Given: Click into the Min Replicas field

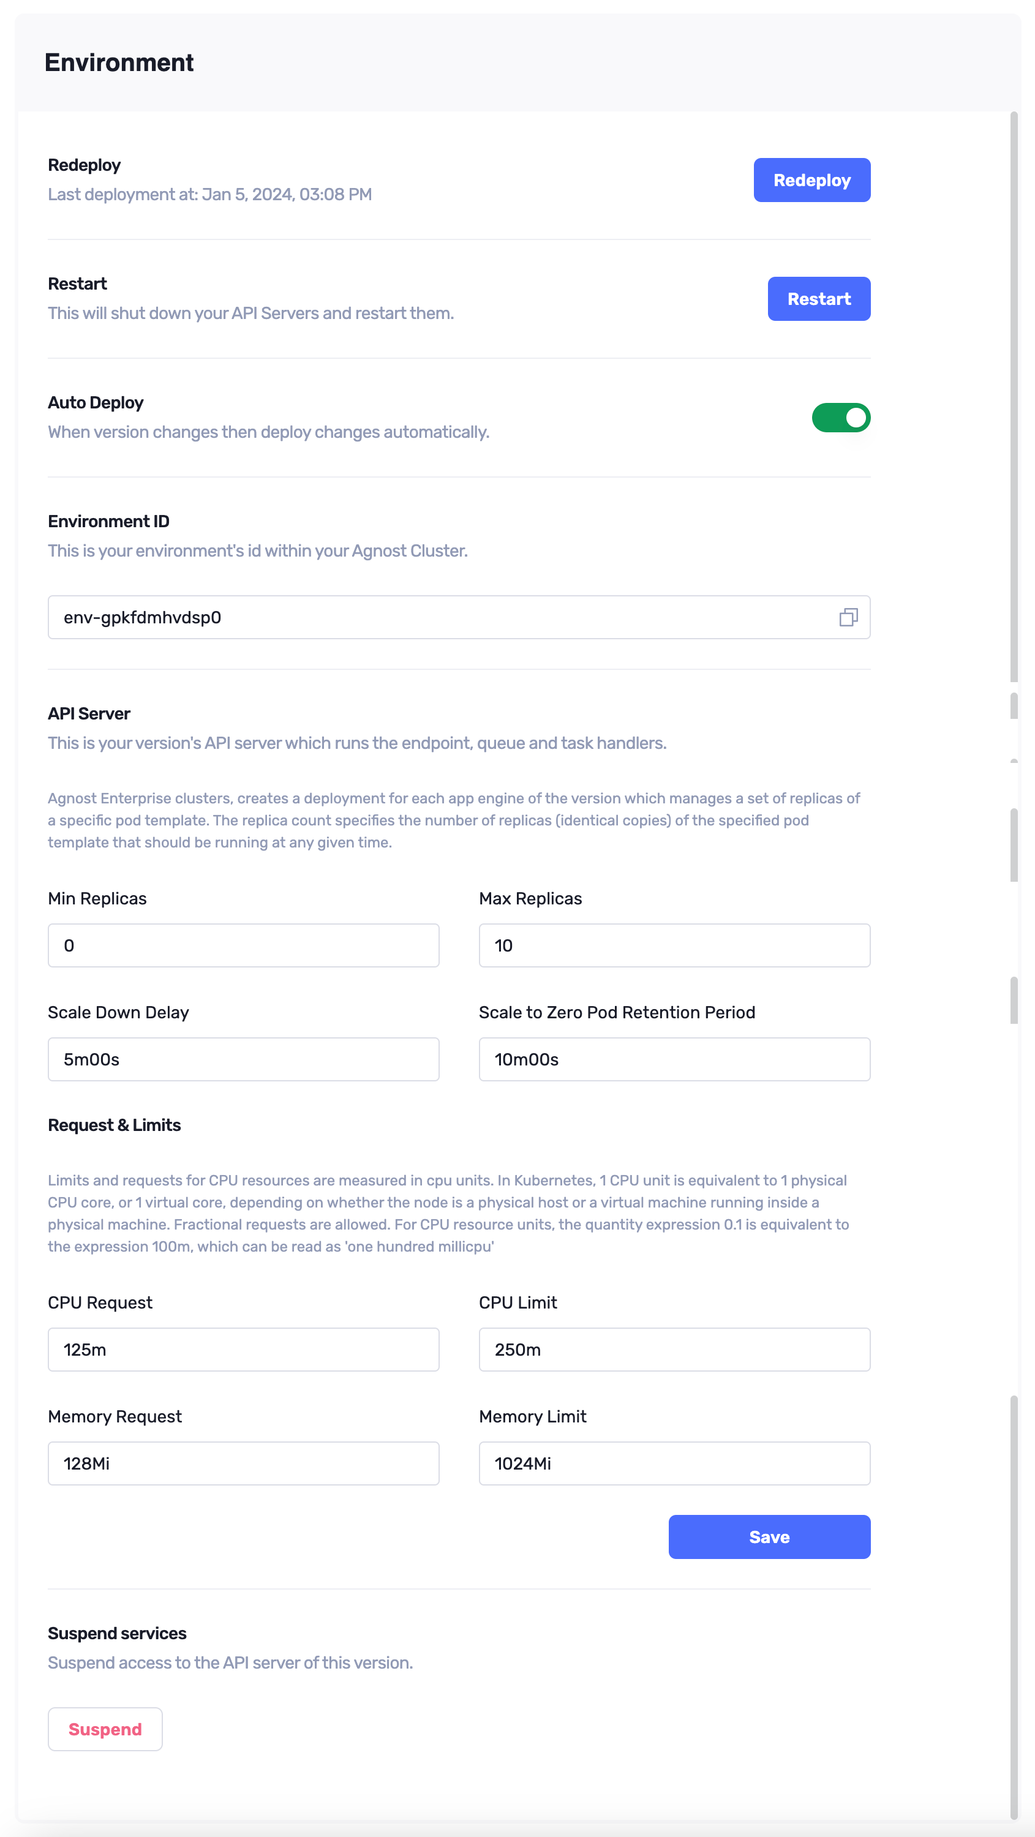Looking at the screenshot, I should pos(243,945).
